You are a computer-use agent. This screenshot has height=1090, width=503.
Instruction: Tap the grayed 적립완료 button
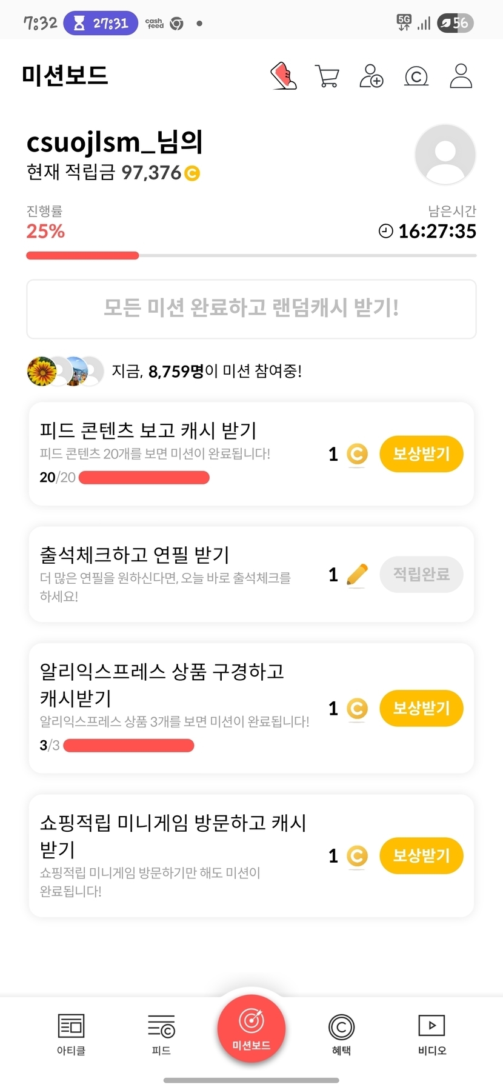pyautogui.click(x=421, y=574)
